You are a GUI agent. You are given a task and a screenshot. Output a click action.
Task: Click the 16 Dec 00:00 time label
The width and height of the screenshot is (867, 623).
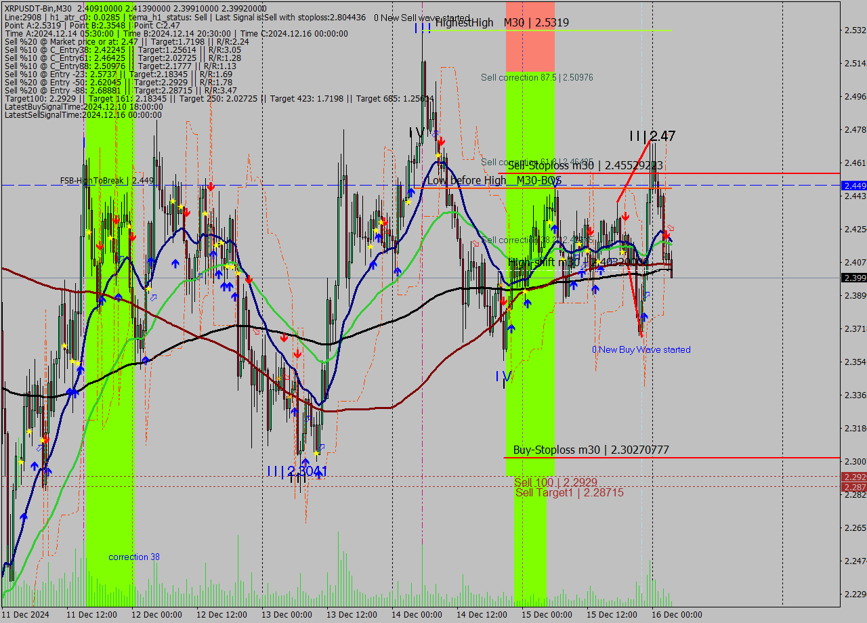tap(677, 615)
